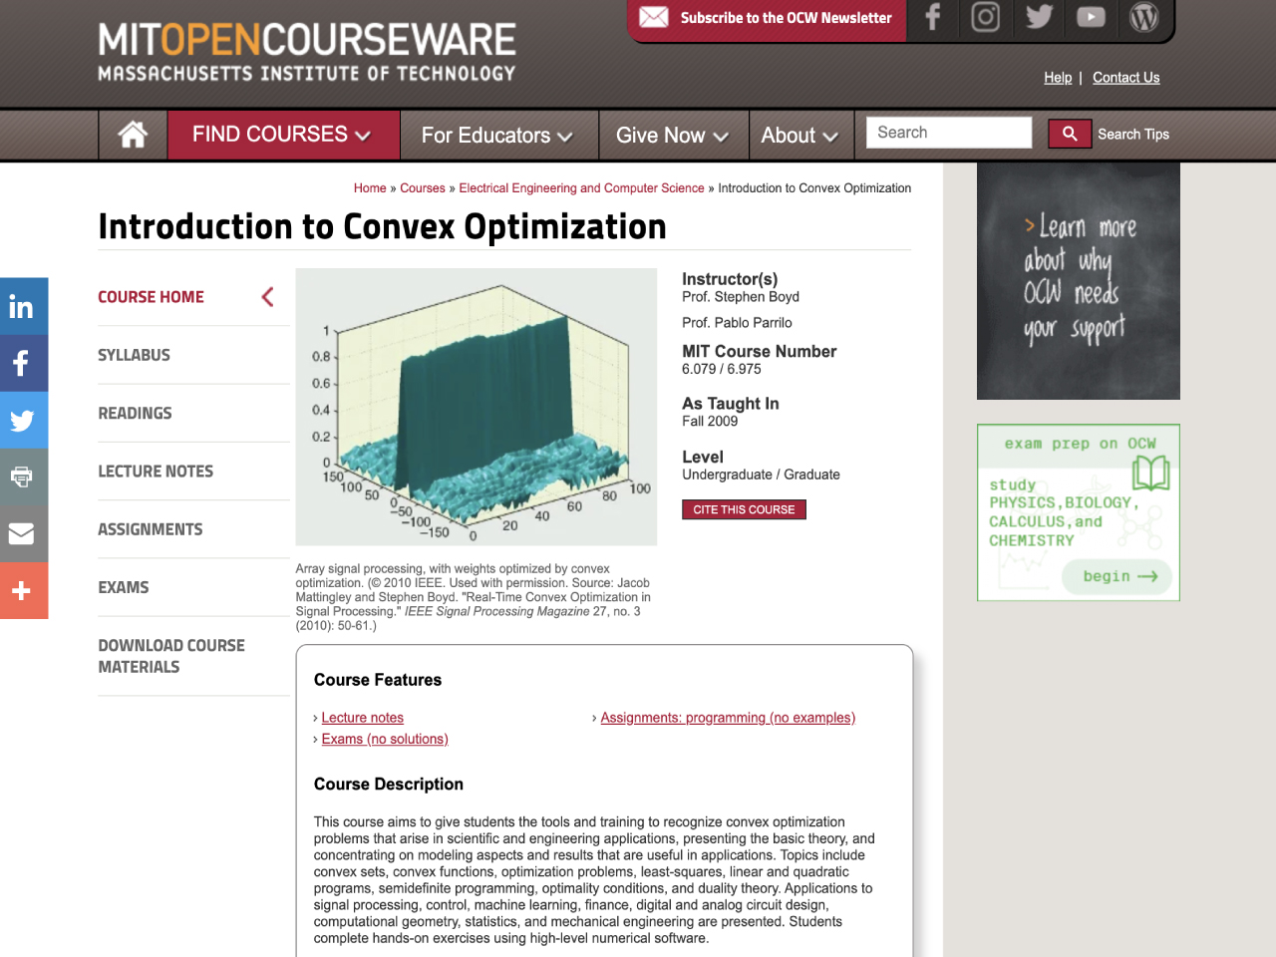The height and width of the screenshot is (957, 1276).
Task: Share via Twitter sidebar icon
Action: pos(24,420)
